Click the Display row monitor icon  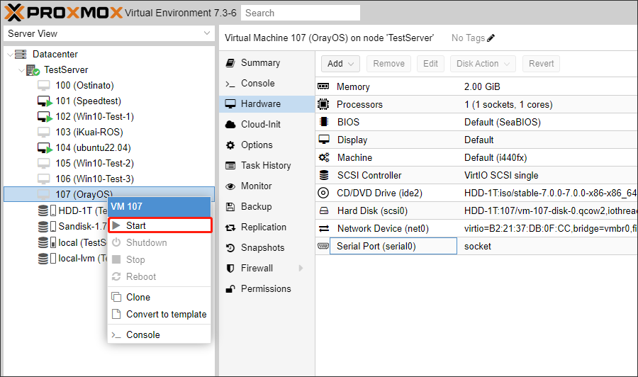pos(324,140)
